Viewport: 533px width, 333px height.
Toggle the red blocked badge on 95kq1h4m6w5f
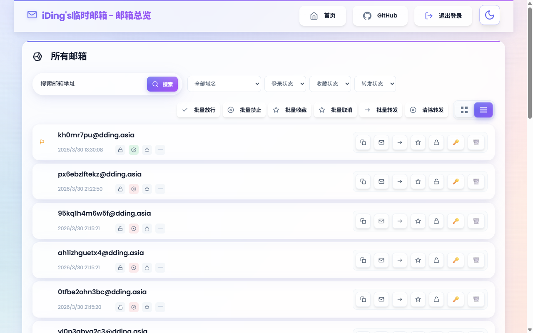click(x=133, y=228)
